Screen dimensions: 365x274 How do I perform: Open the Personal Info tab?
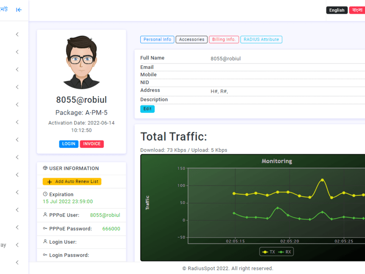point(157,39)
